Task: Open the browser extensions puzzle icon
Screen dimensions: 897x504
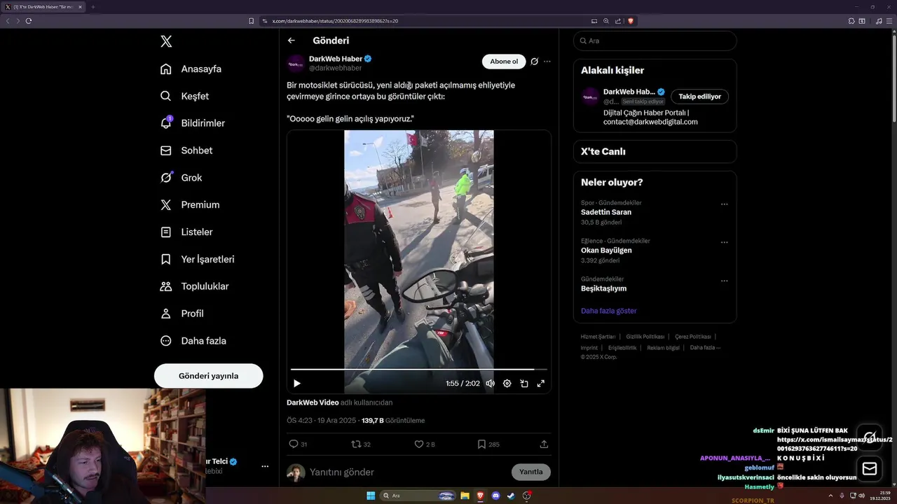Action: pyautogui.click(x=852, y=21)
